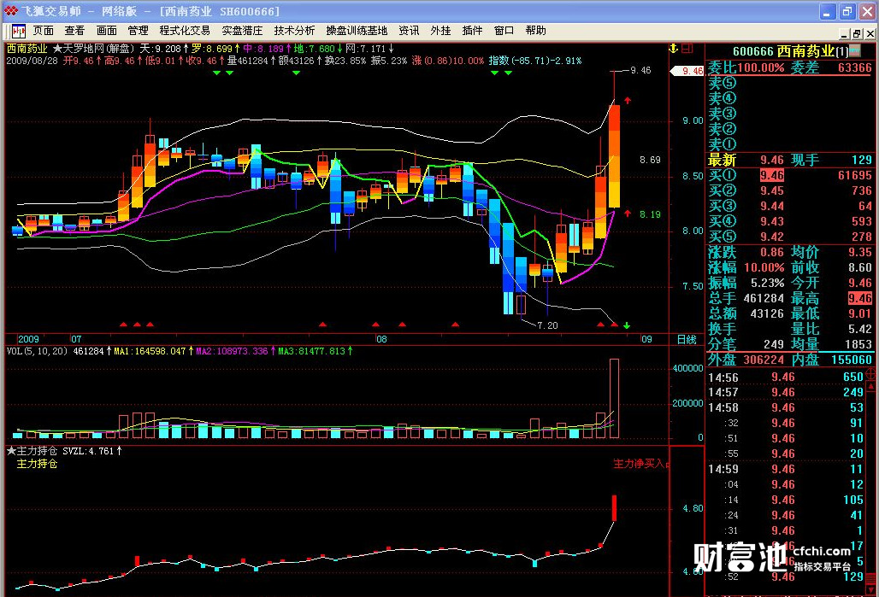Viewport: 879px width, 597px height.
Task: Click the 卖⑤ row label
Action: (x=722, y=83)
